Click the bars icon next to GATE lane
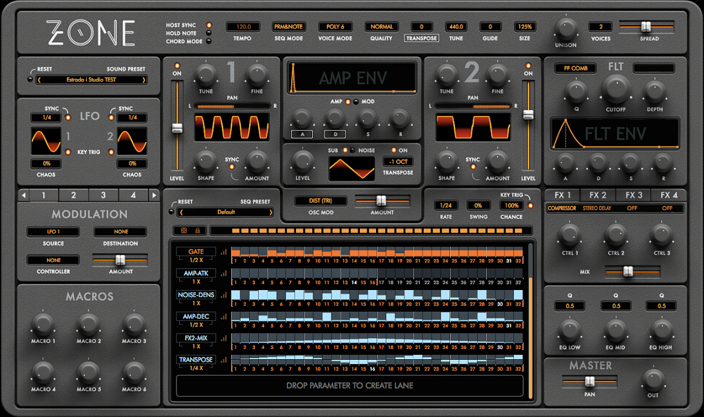Screen dimensions: 704x417 tap(224, 252)
